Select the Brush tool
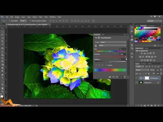 click(2, 52)
